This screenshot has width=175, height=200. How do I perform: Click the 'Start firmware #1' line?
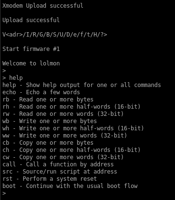click(31, 49)
